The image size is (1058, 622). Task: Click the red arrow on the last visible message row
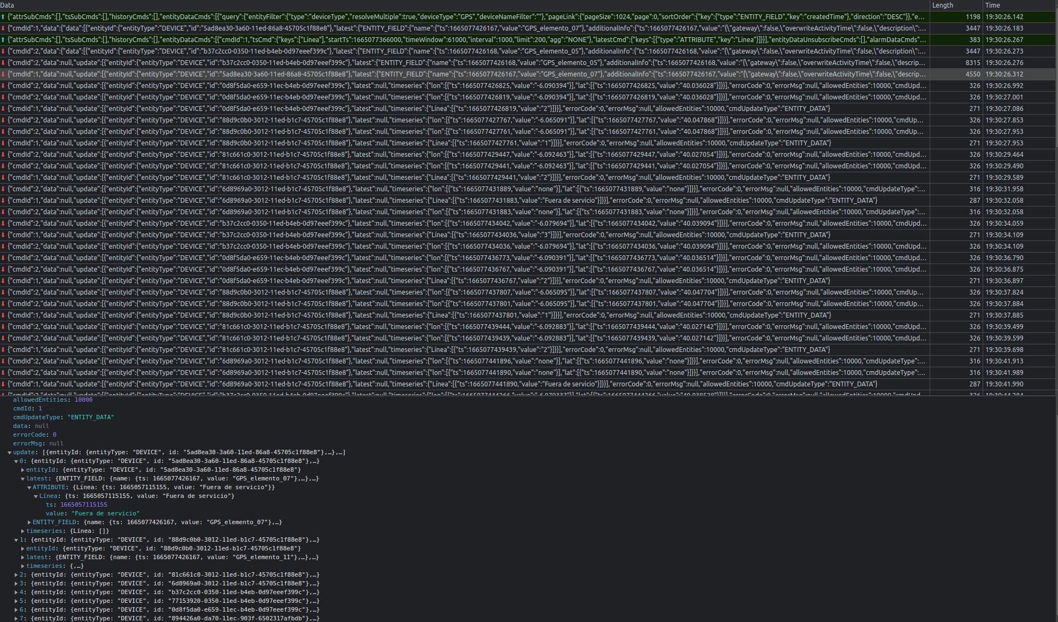pos(4,393)
